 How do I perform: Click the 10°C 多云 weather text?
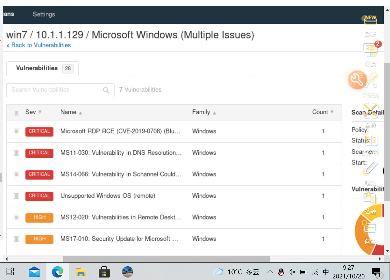coord(243,272)
